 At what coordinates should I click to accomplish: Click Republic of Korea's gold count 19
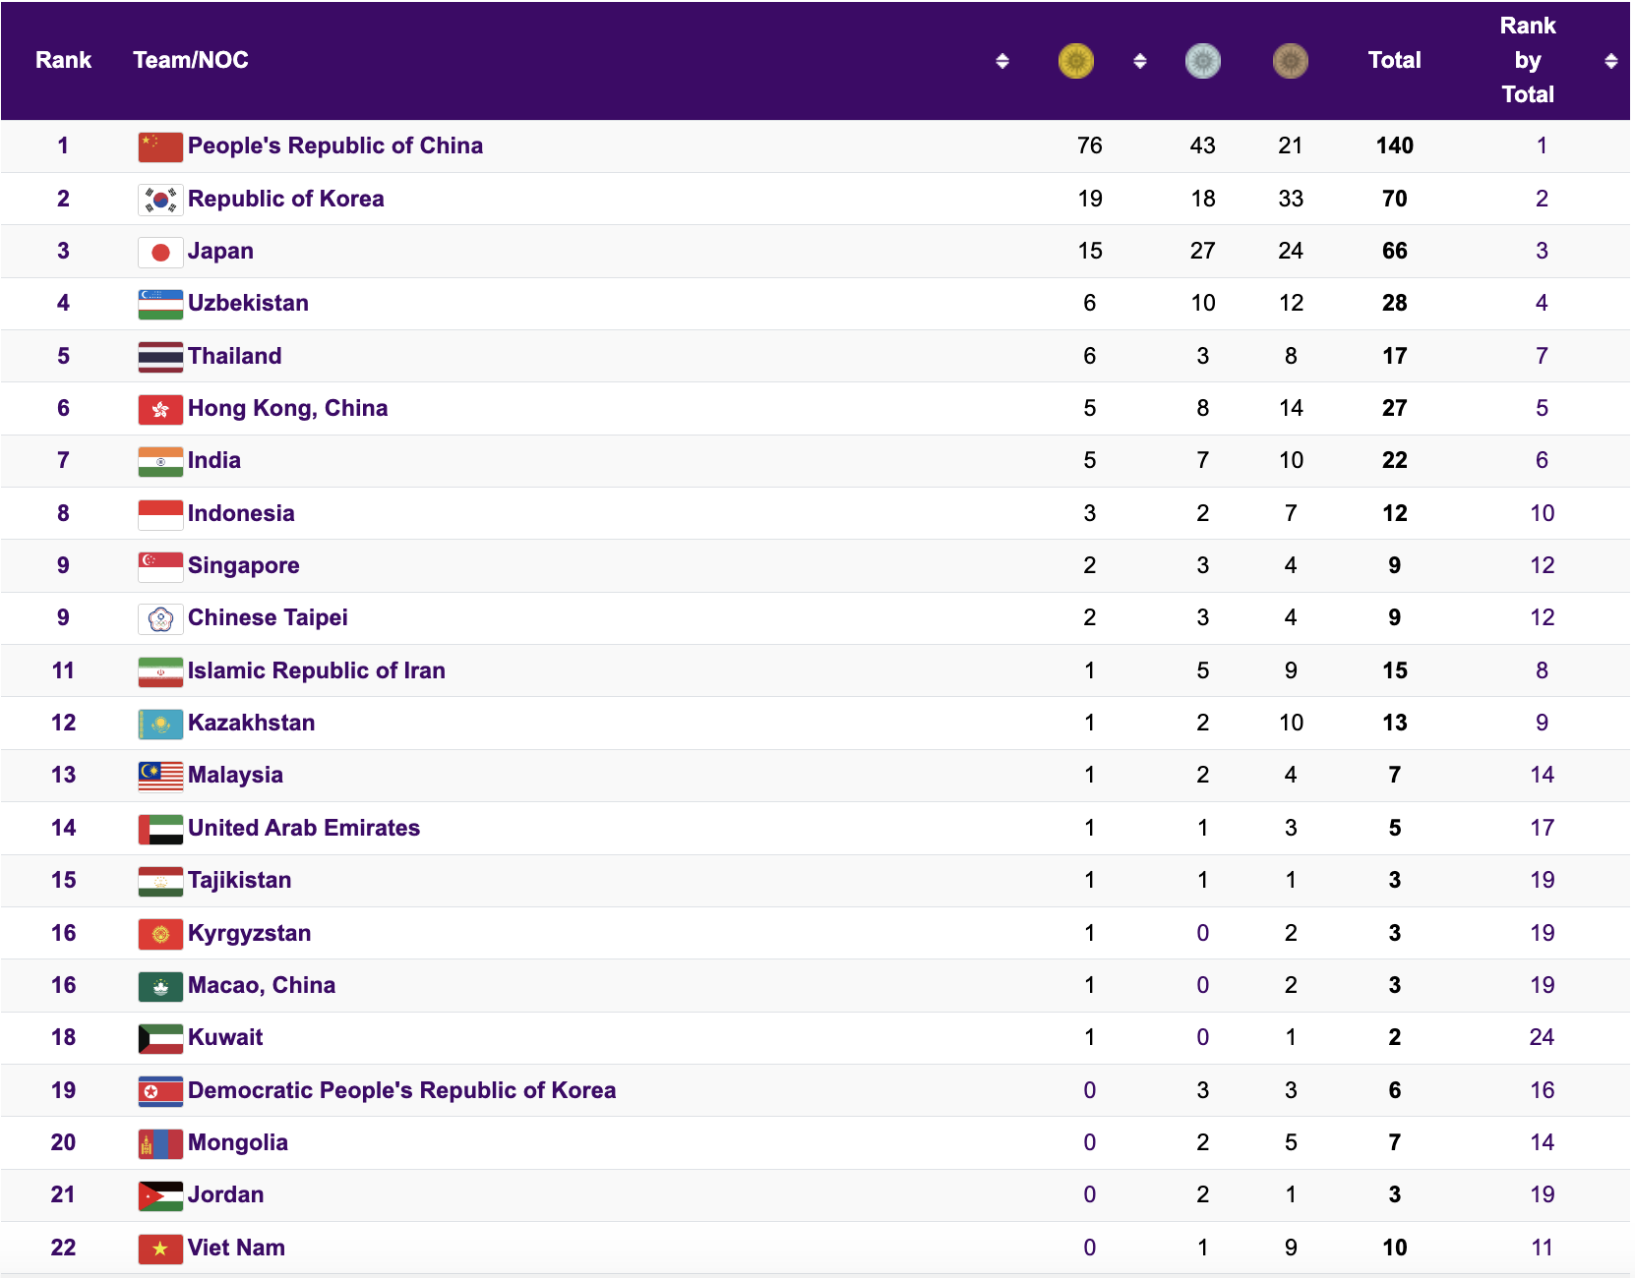coord(1090,199)
